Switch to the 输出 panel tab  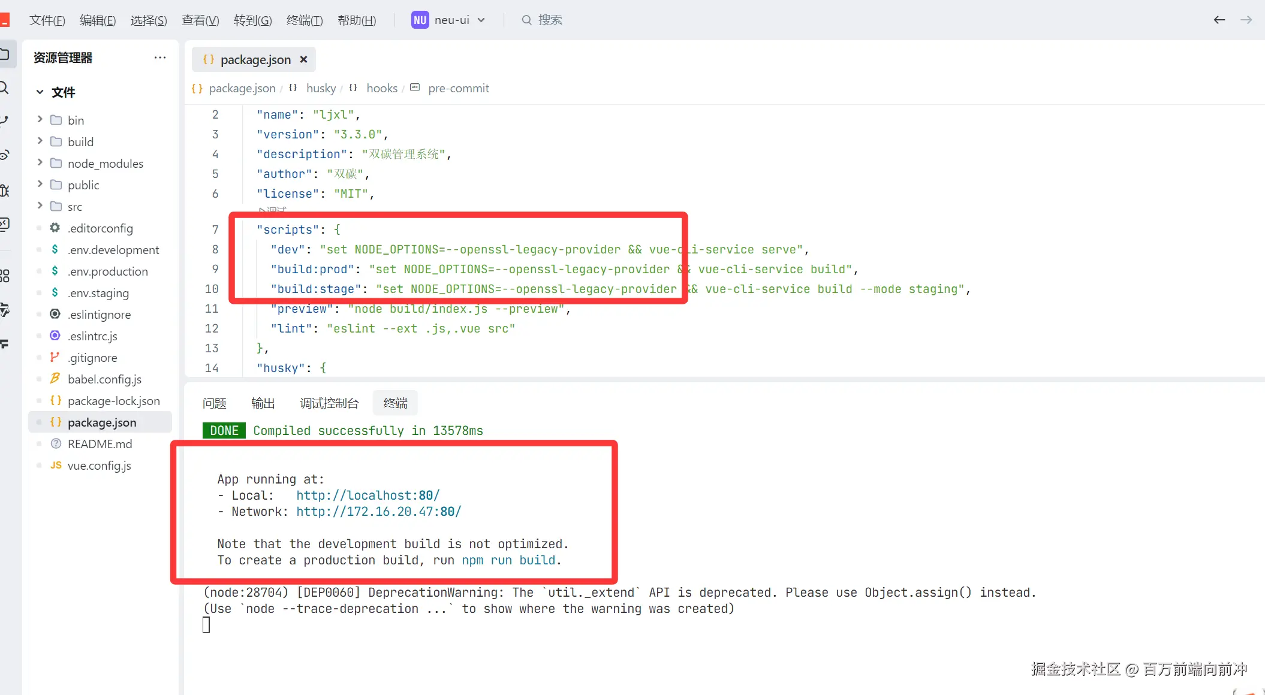pyautogui.click(x=263, y=403)
